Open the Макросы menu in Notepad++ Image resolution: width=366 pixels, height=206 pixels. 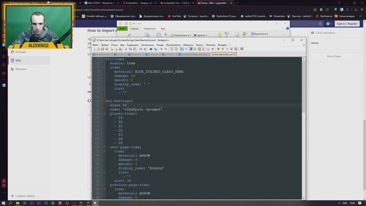(188, 45)
